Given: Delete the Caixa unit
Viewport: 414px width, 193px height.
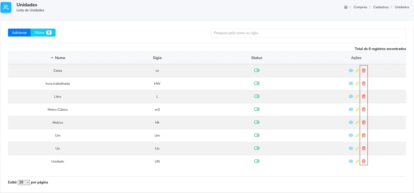Looking at the screenshot, I should [x=364, y=70].
